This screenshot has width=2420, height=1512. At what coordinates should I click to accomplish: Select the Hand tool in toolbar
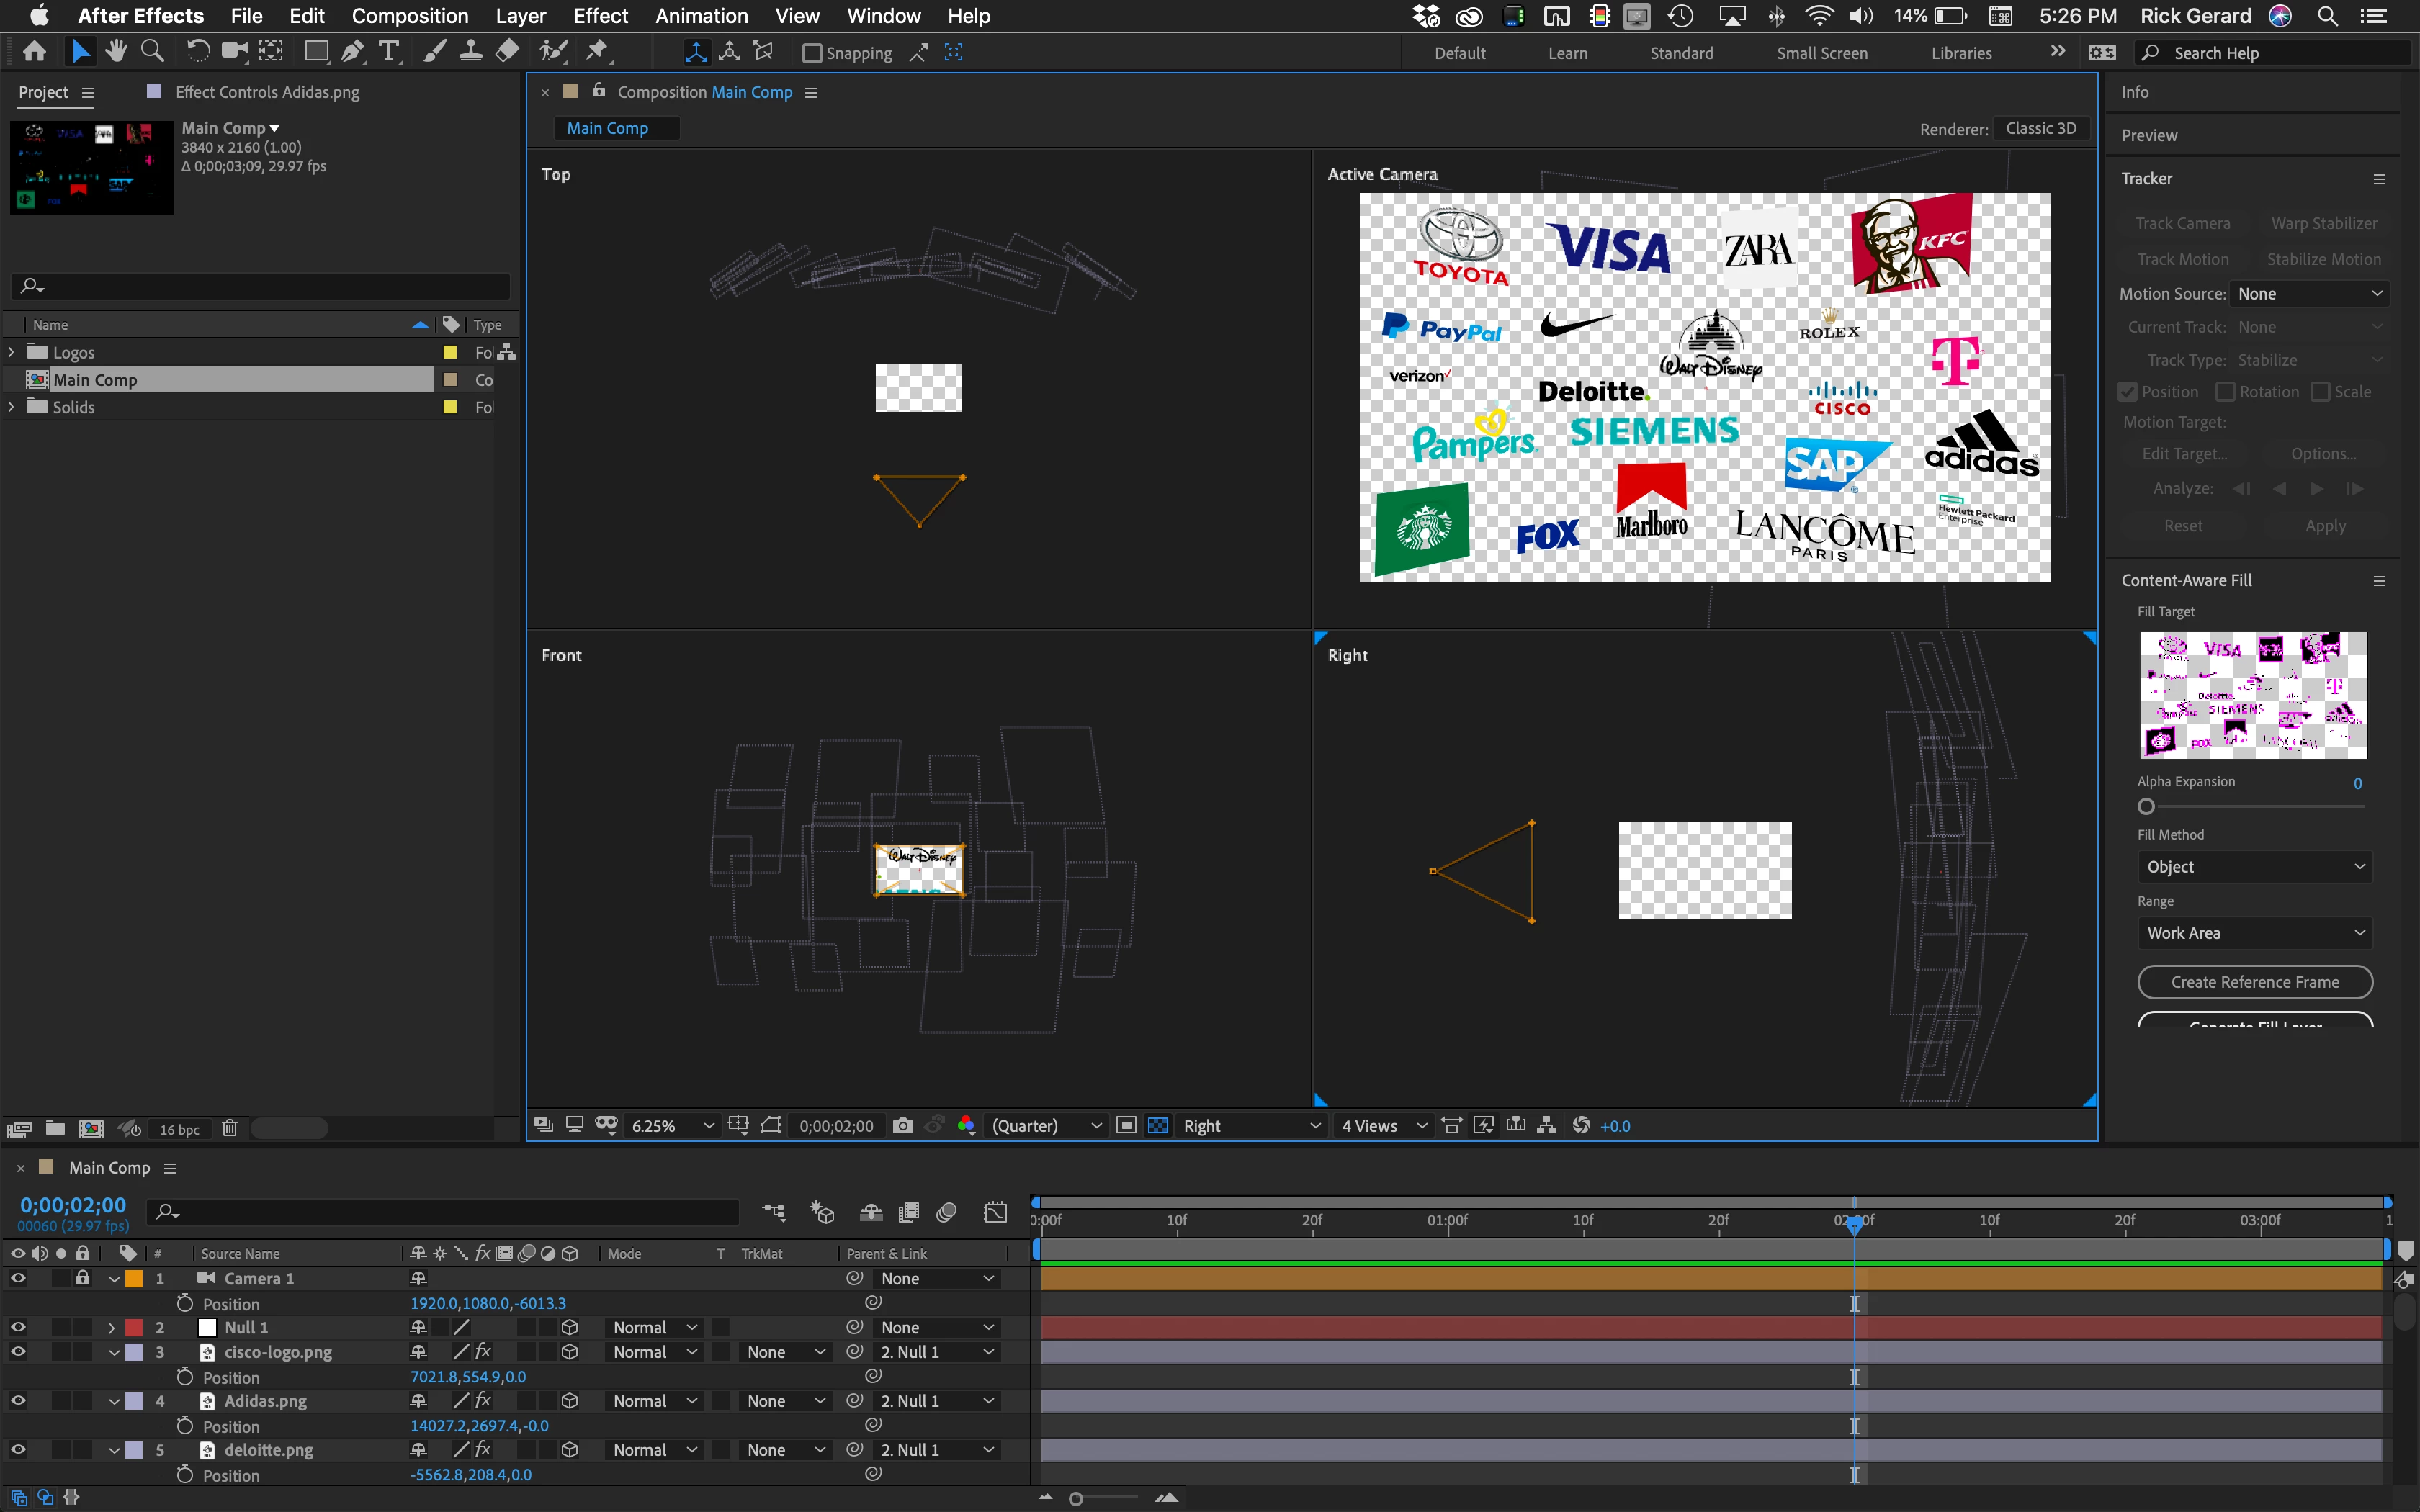tap(116, 51)
